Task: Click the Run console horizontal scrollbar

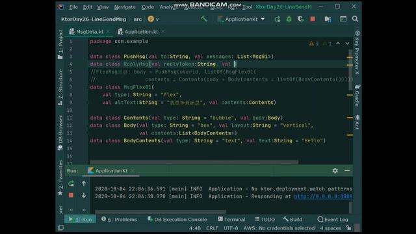Action: tap(161, 212)
